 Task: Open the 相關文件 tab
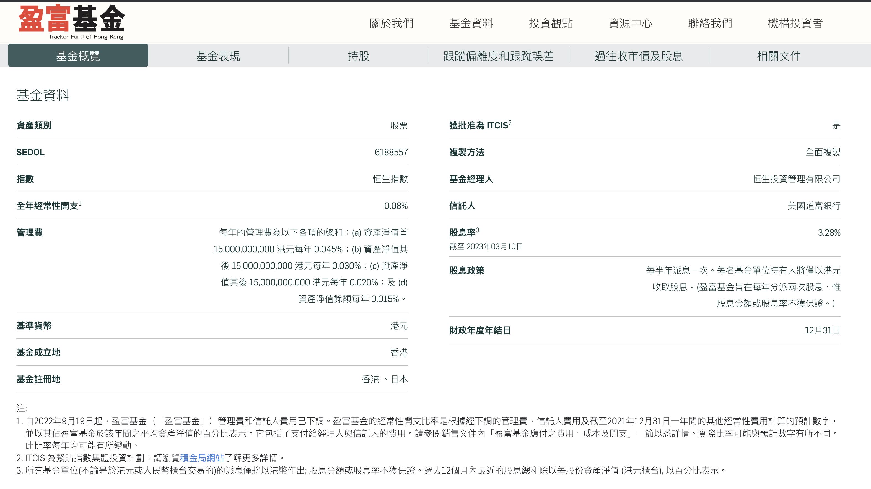779,56
